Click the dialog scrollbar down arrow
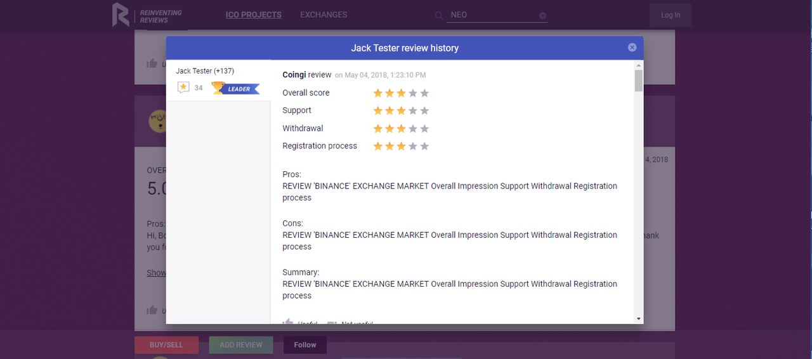The height and width of the screenshot is (359, 812). coord(638,318)
